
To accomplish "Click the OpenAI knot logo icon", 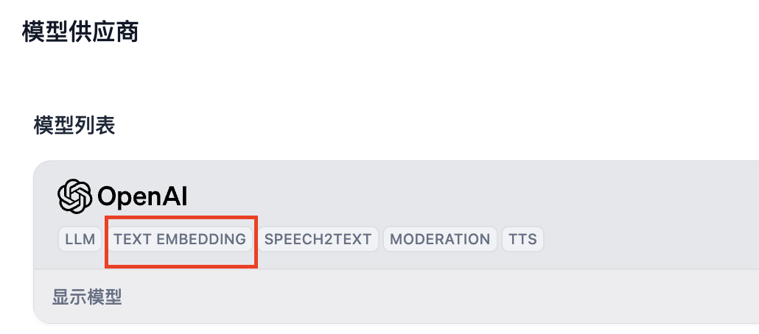I will pos(74,196).
